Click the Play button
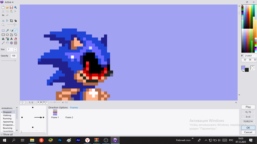This screenshot has height=144, width=257. coord(248,107)
